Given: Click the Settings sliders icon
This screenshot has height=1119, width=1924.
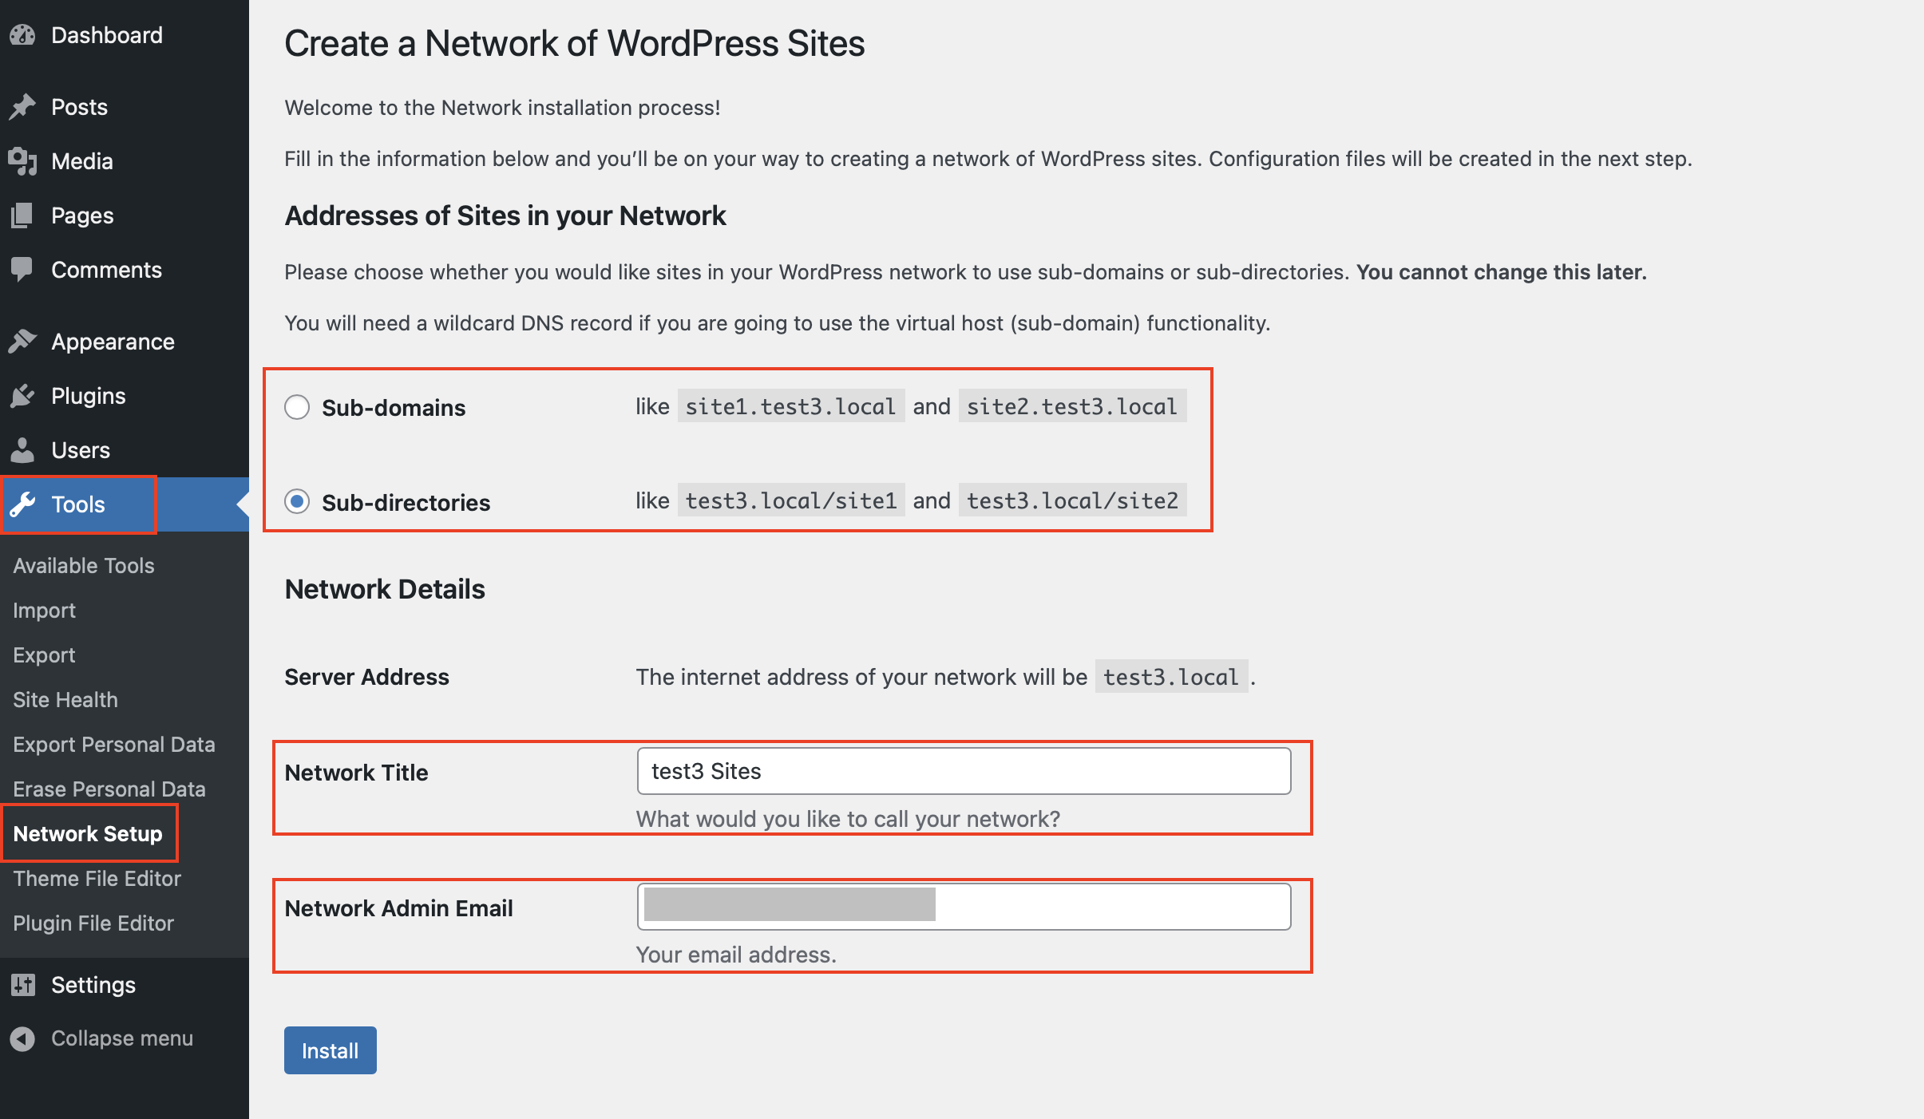Looking at the screenshot, I should (x=22, y=985).
